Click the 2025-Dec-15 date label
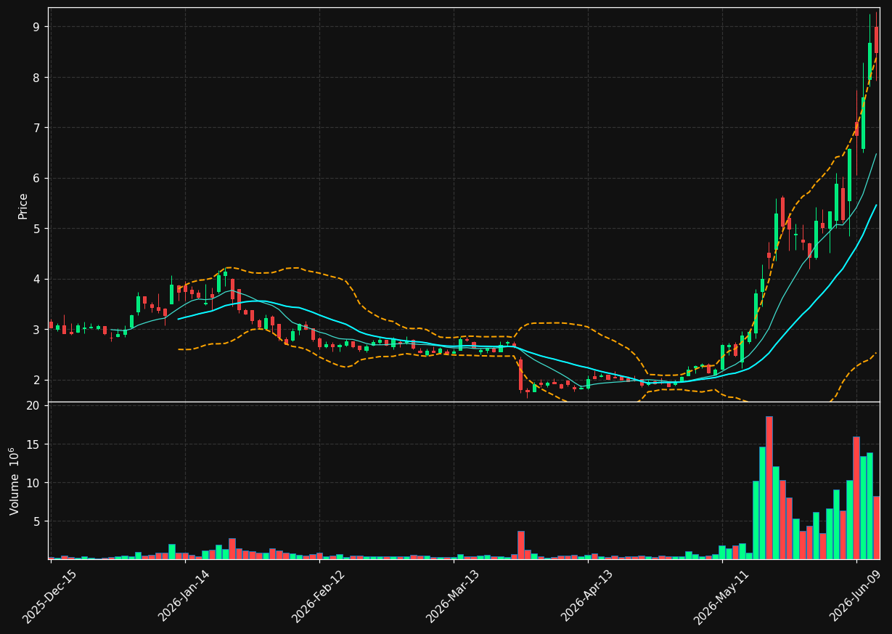Viewport: 892px width, 634px height. [x=49, y=596]
